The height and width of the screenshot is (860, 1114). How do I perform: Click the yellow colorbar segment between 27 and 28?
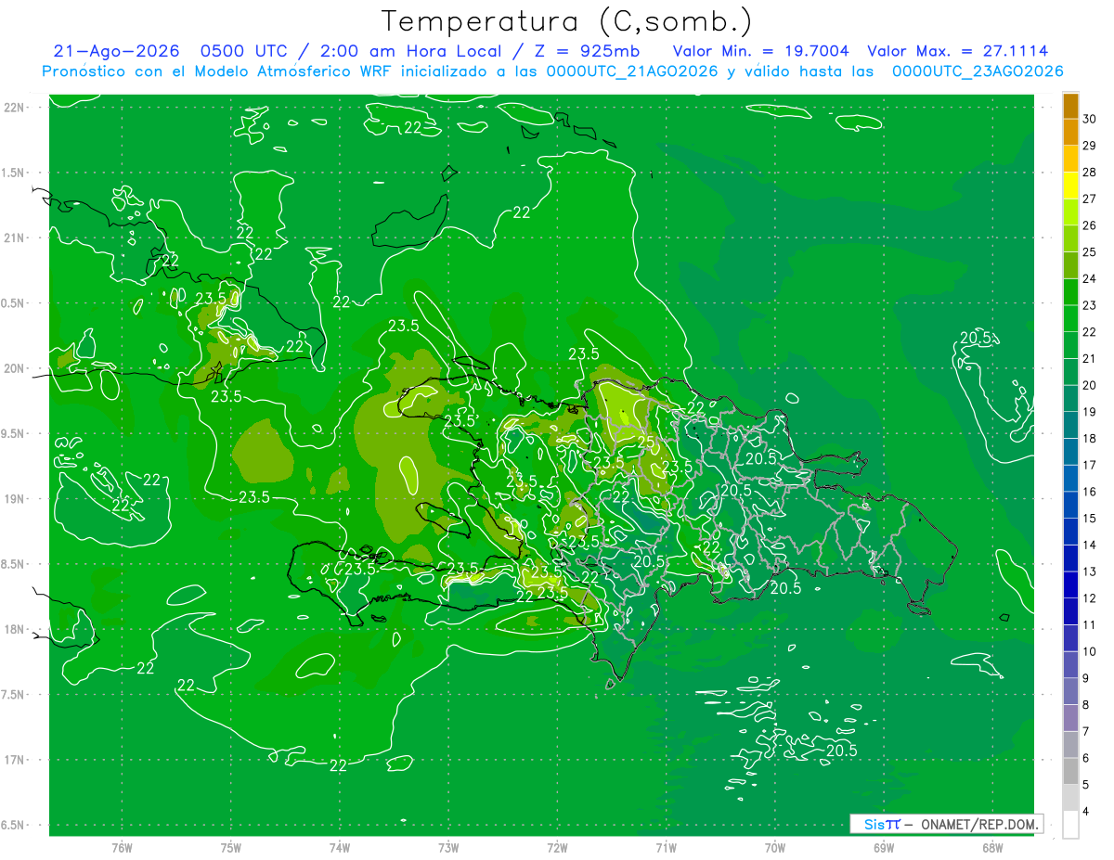click(x=1070, y=186)
